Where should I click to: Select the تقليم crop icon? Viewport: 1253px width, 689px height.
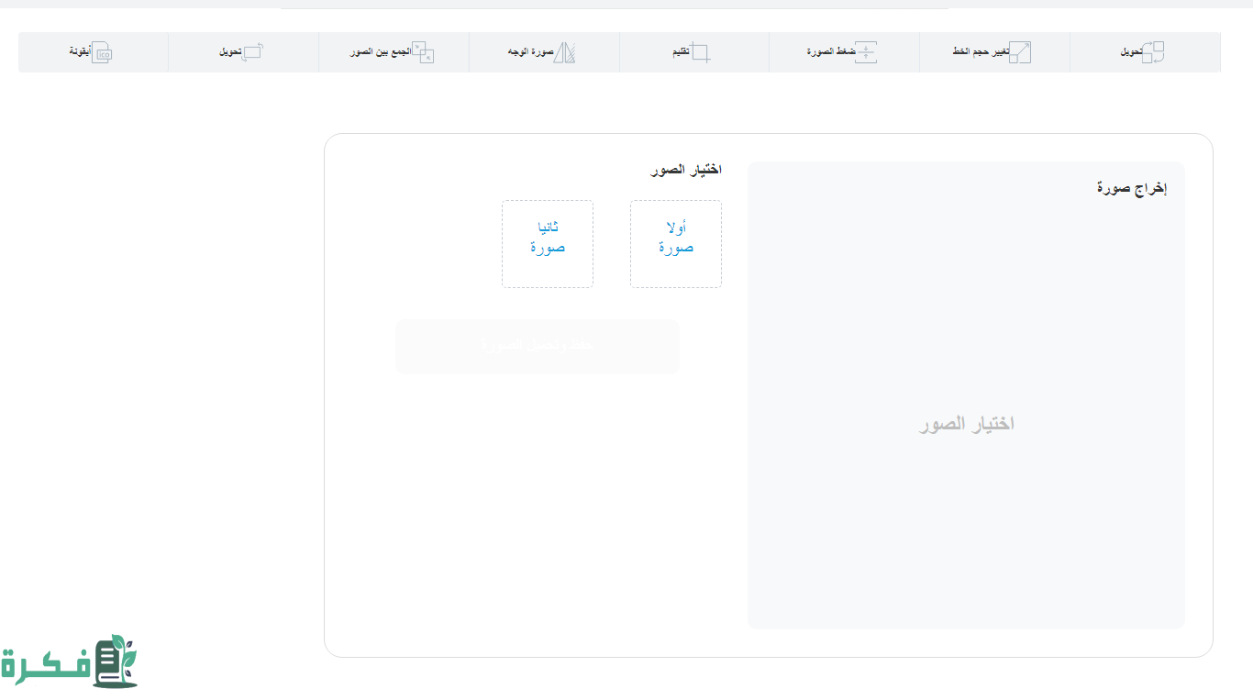(x=700, y=52)
